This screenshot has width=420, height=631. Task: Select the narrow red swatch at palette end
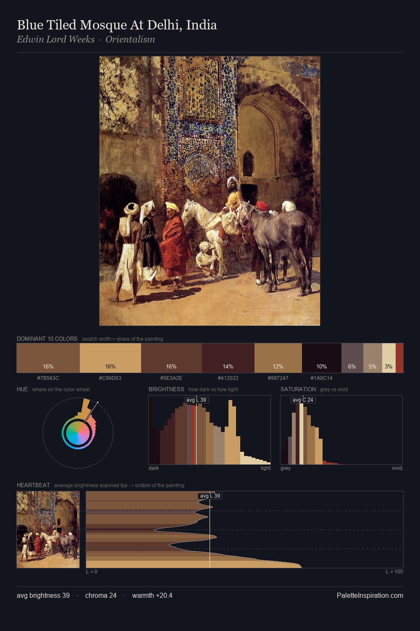pos(399,358)
